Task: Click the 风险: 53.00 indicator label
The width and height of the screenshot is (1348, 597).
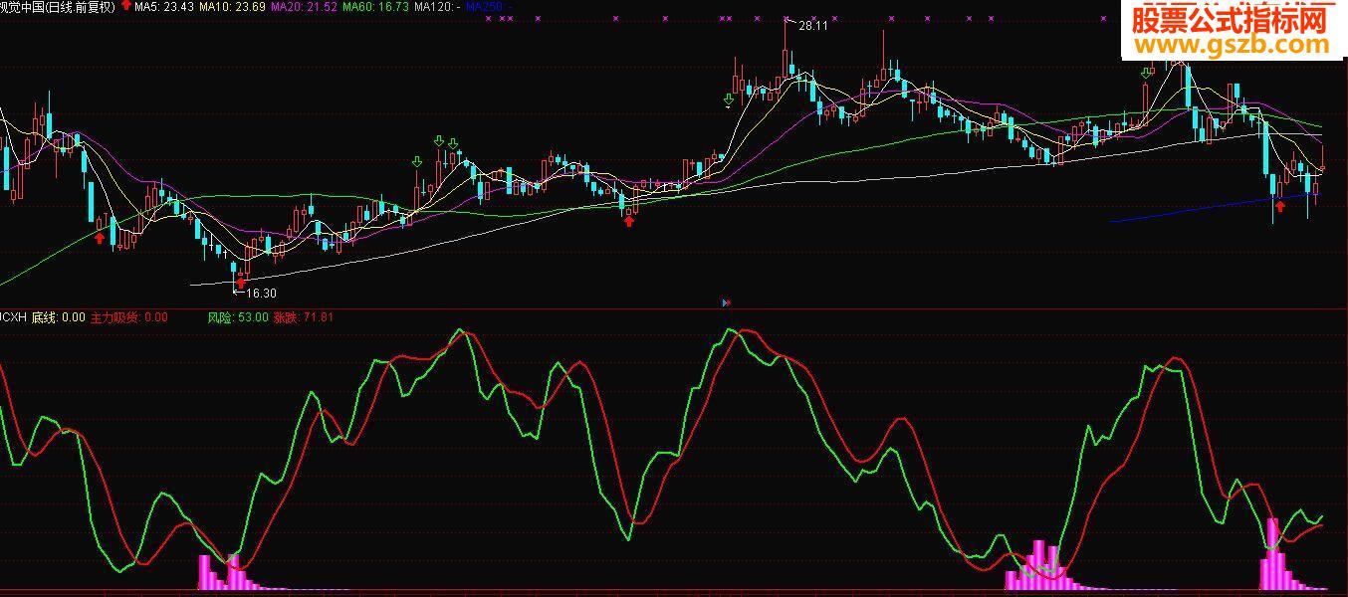Action: (238, 317)
